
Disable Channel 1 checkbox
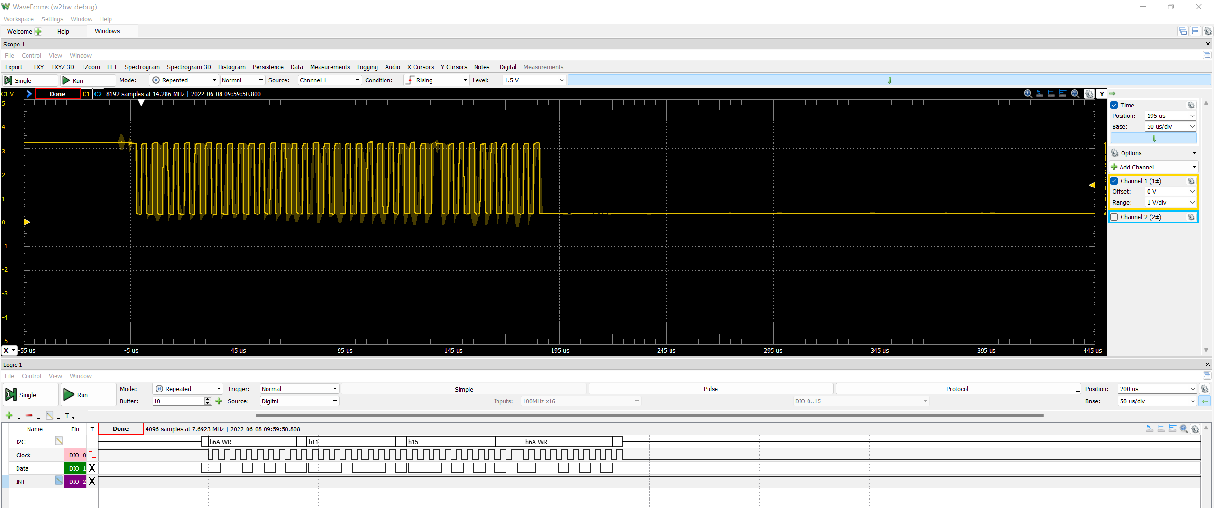[1114, 181]
